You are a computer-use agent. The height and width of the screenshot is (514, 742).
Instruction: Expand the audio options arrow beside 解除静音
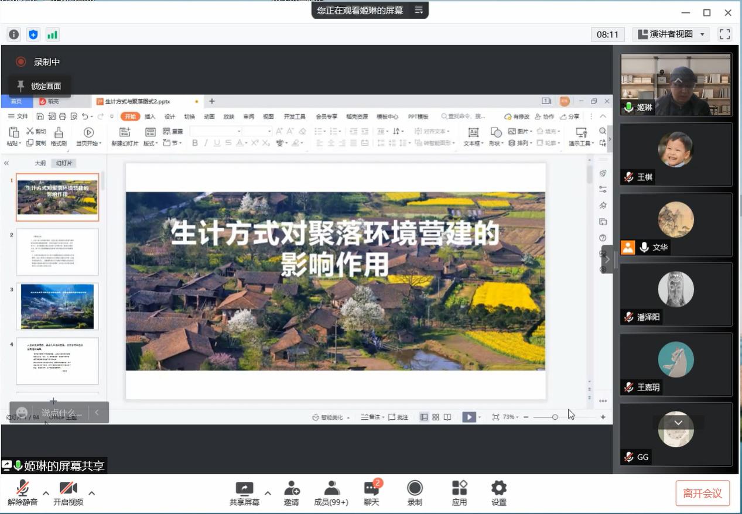click(x=46, y=493)
